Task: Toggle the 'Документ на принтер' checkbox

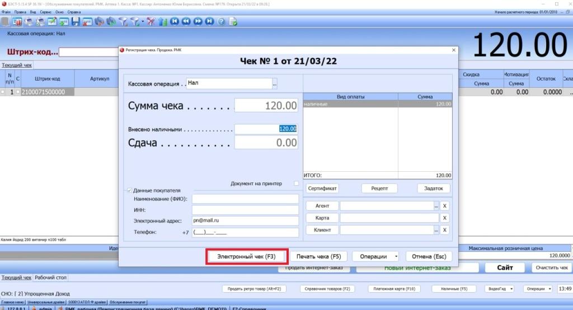Action: point(297,184)
